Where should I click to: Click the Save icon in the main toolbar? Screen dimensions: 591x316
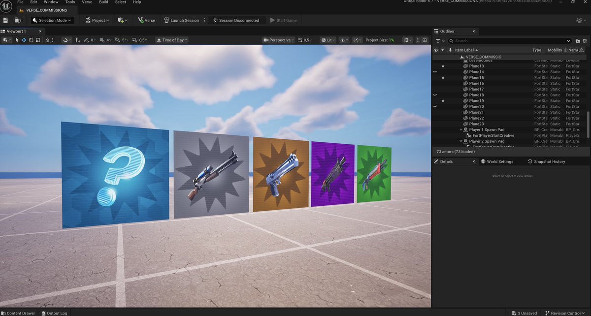point(5,20)
